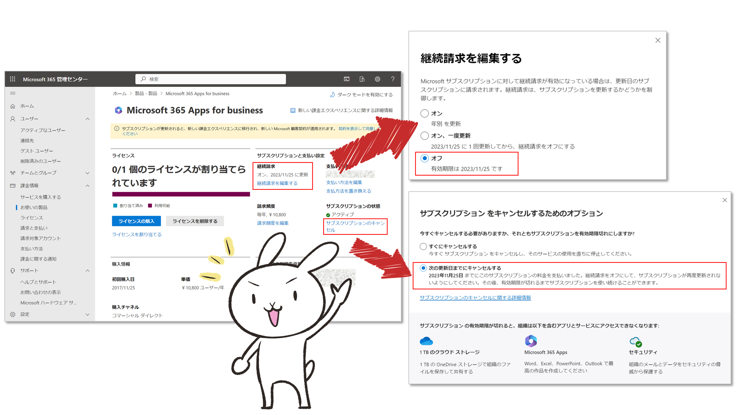738x415 pixels.
Task: Click the Security cloud check icon
Action: pos(636,342)
